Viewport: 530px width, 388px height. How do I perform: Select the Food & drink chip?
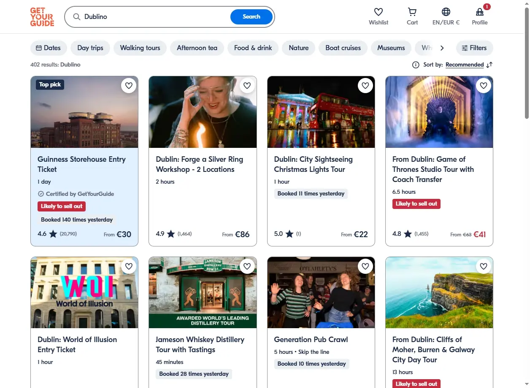pyautogui.click(x=253, y=48)
